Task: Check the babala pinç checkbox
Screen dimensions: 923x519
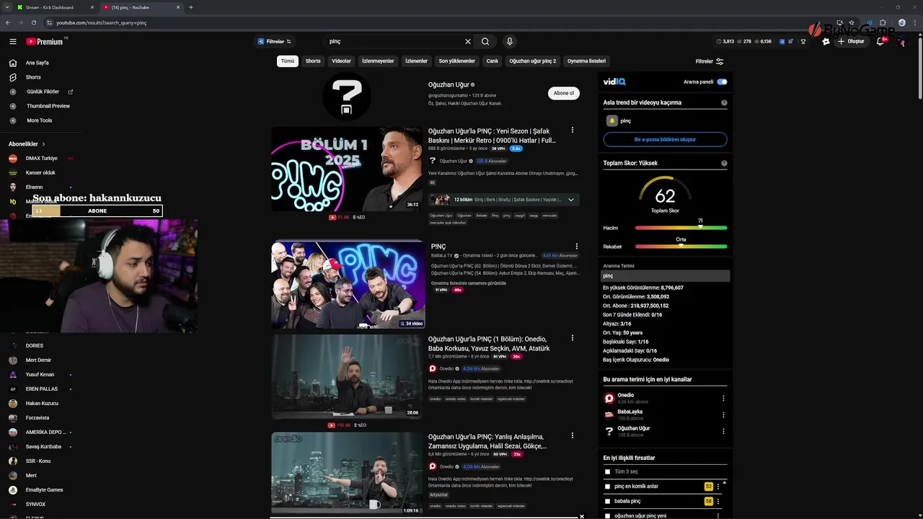Action: pos(607,501)
